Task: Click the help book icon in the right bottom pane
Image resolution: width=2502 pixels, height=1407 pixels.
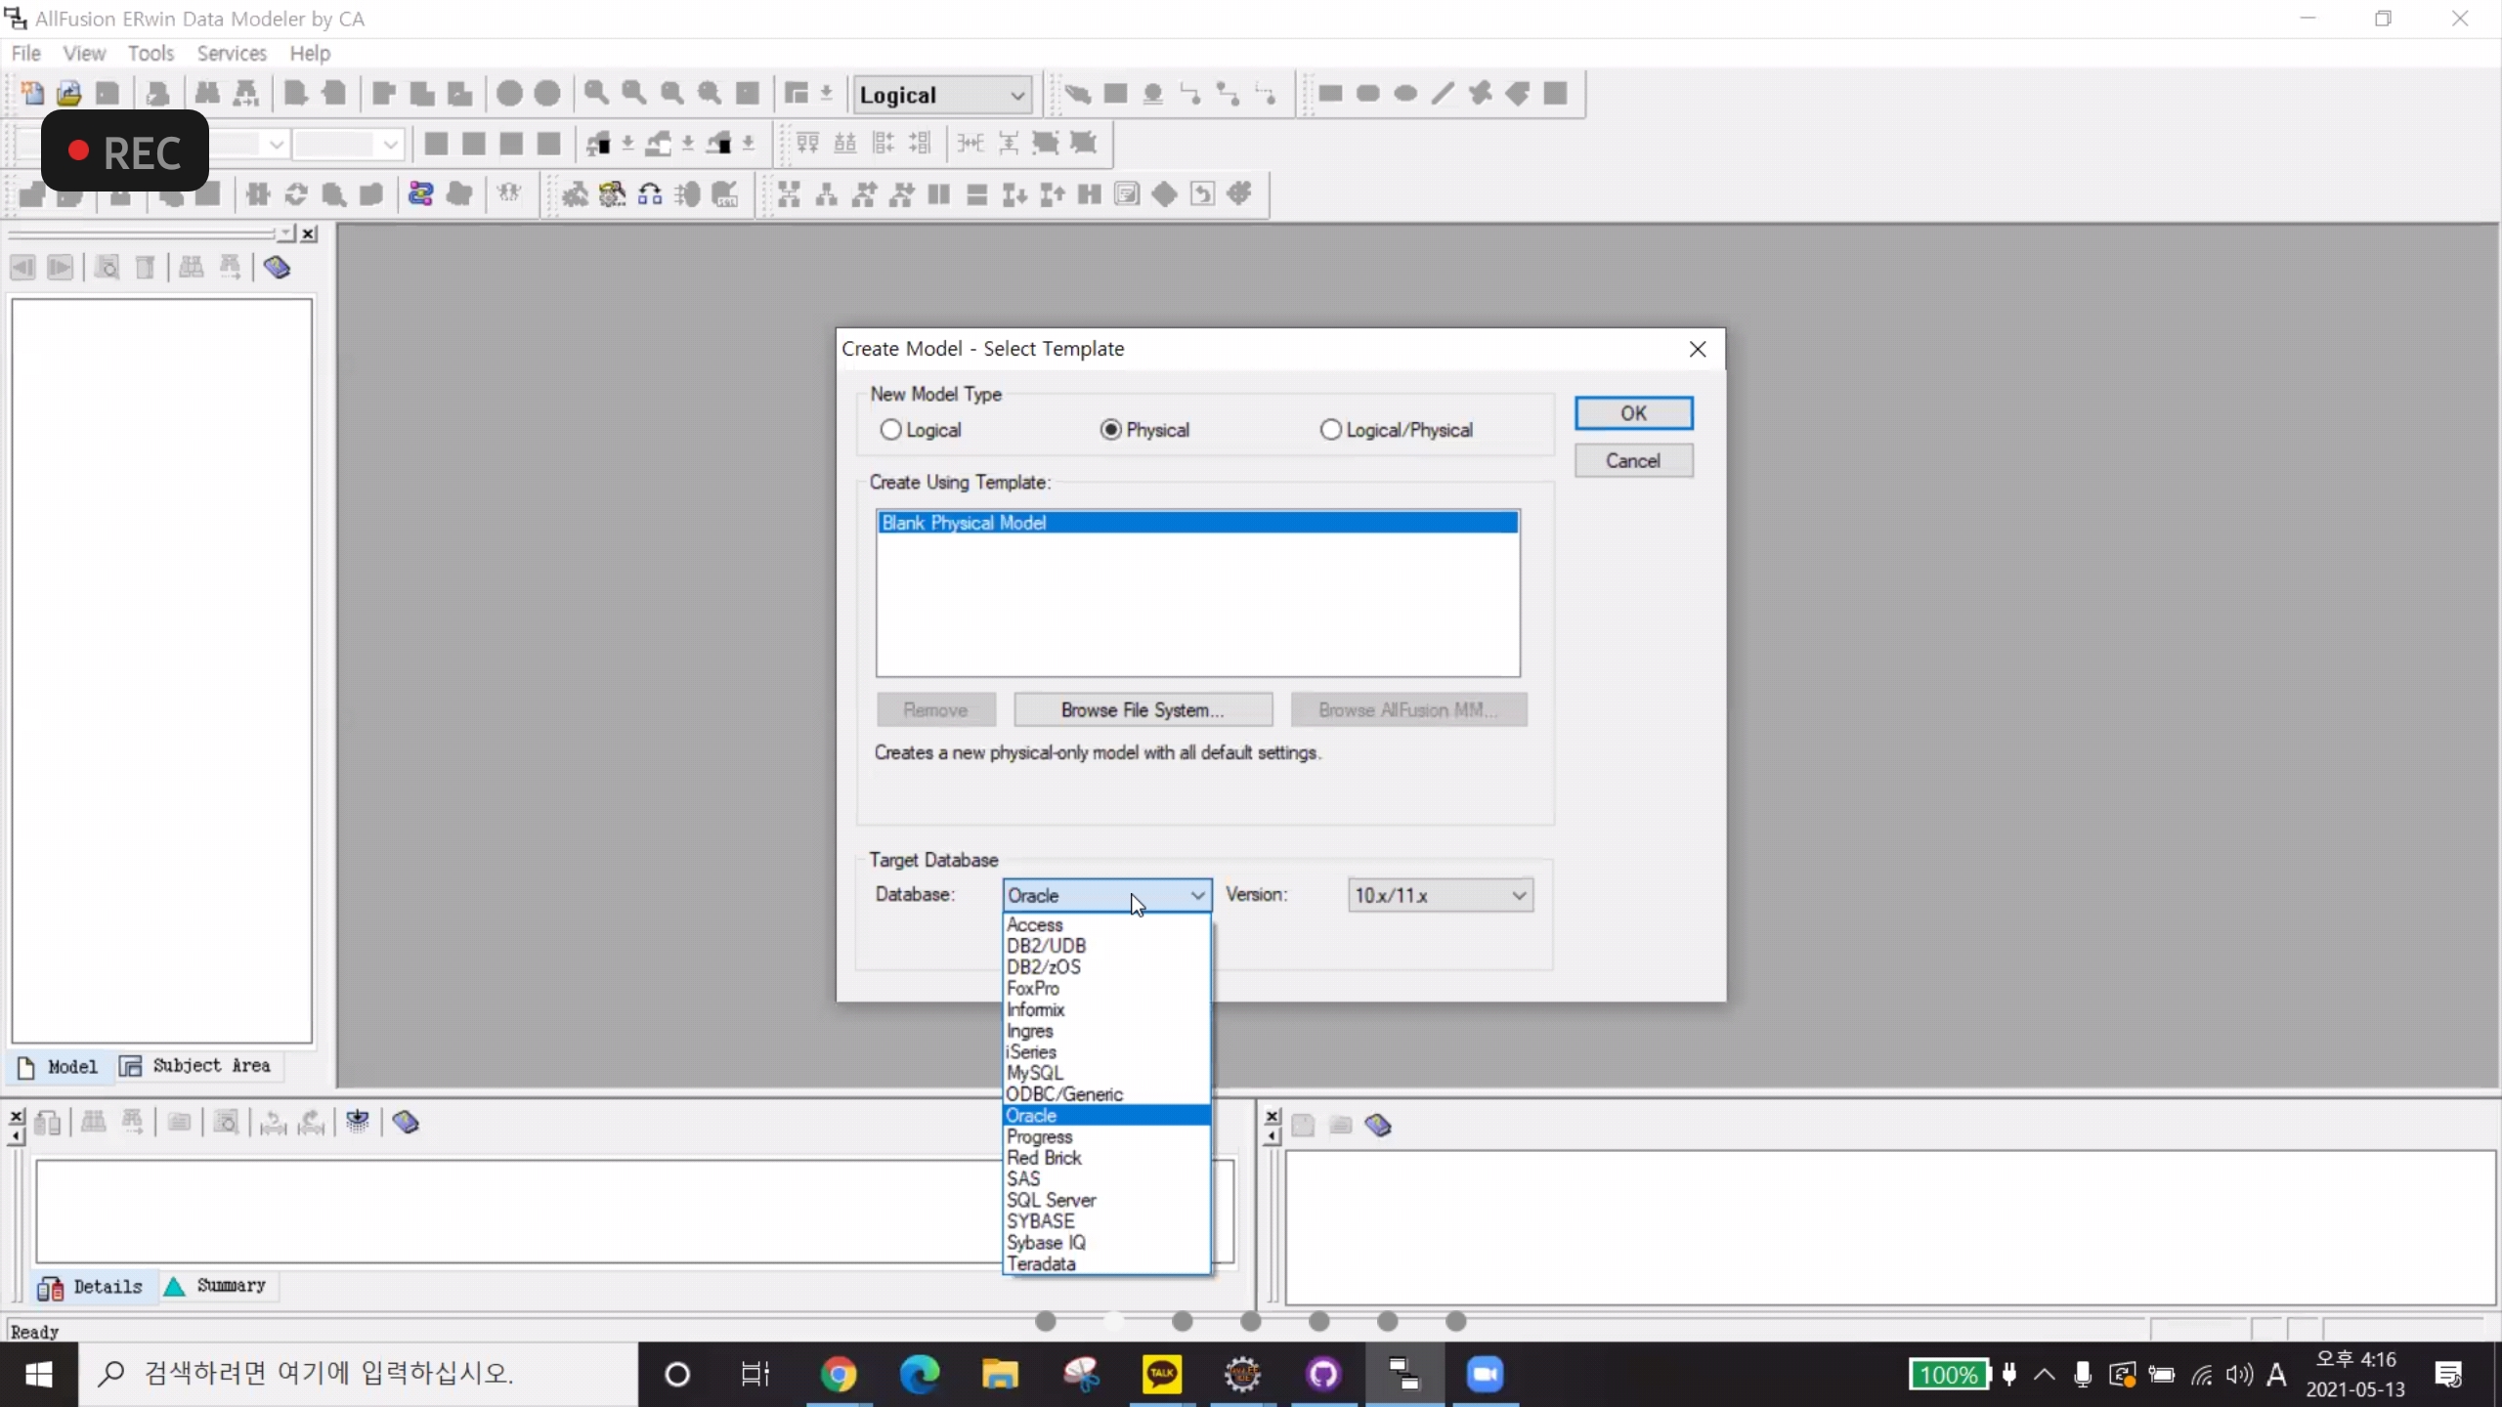Action: 1378,1126
